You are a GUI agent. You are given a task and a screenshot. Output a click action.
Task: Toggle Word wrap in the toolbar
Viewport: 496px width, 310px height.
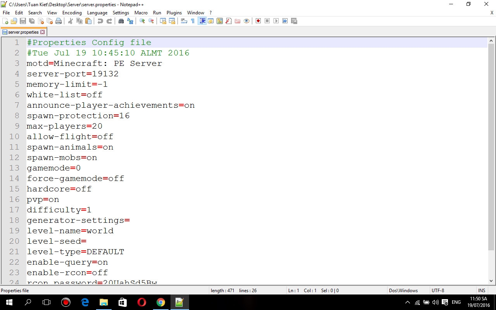tap(184, 21)
